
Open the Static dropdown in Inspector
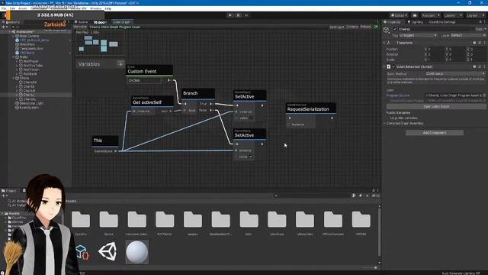click(x=480, y=29)
